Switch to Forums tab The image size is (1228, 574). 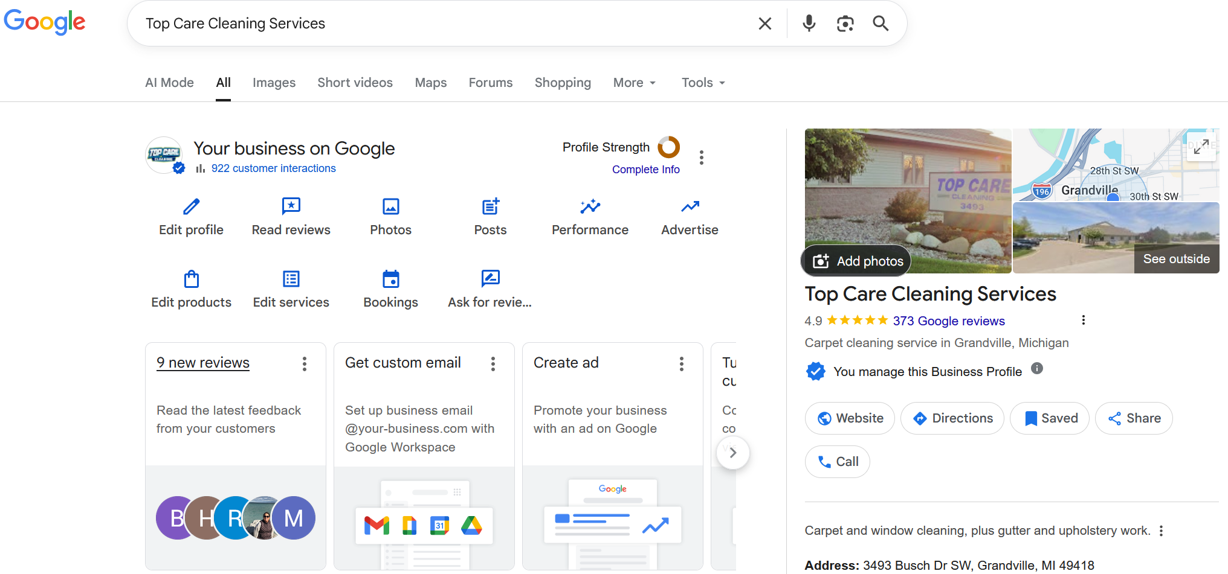click(x=490, y=83)
